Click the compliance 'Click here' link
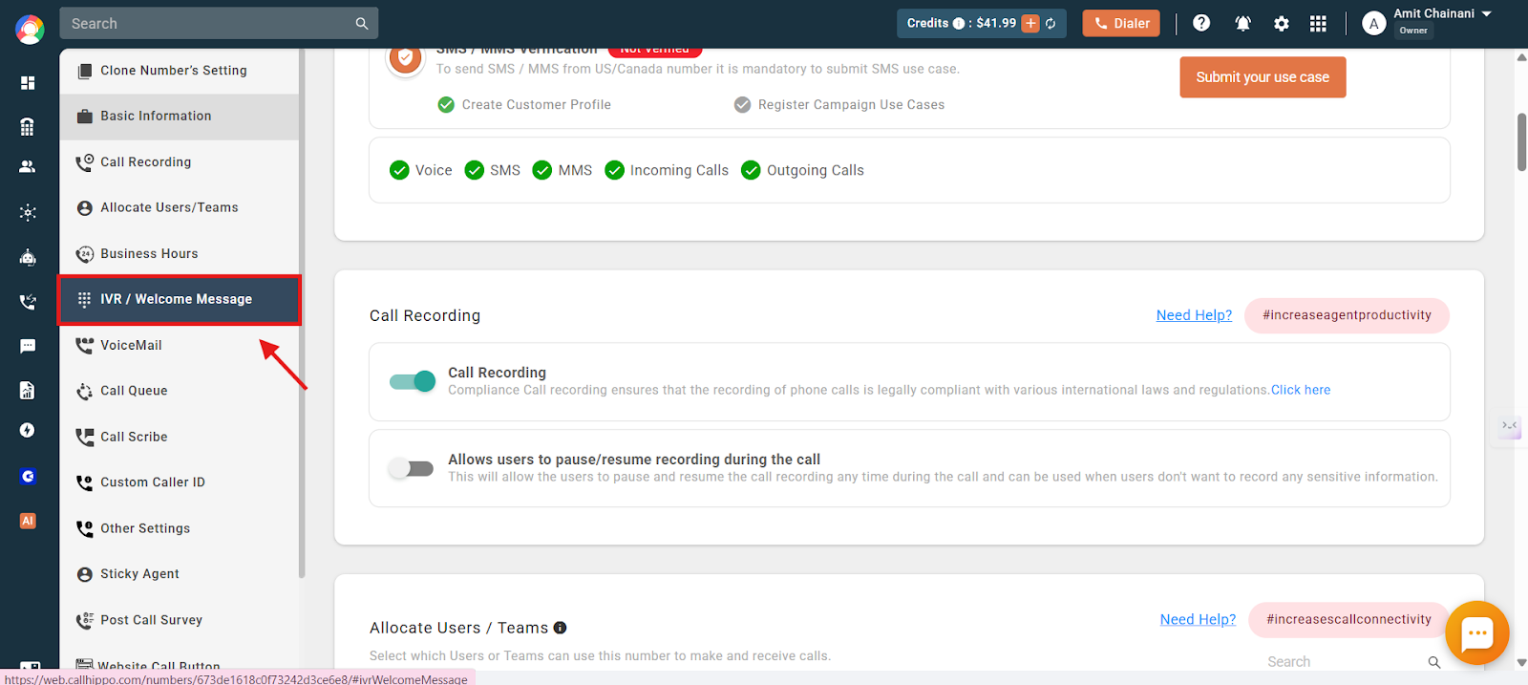Image resolution: width=1528 pixels, height=685 pixels. click(x=1301, y=390)
